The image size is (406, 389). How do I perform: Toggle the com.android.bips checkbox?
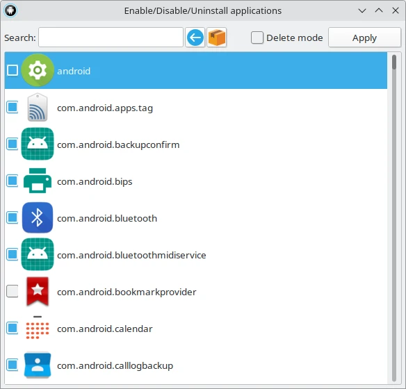pyautogui.click(x=13, y=181)
